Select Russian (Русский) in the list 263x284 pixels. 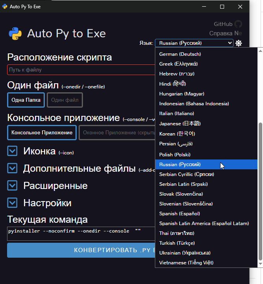pos(206,165)
